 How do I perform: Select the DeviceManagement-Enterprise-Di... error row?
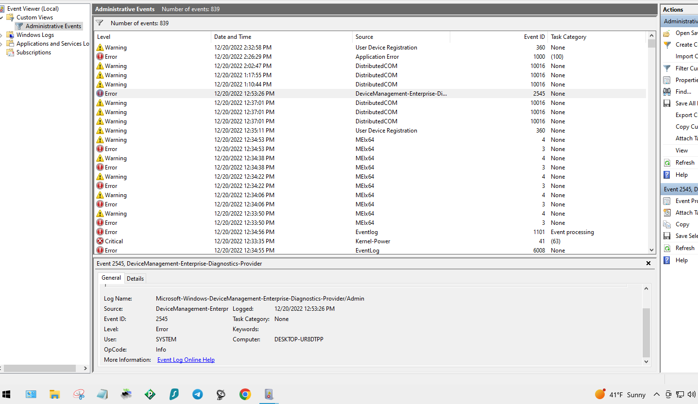point(370,94)
